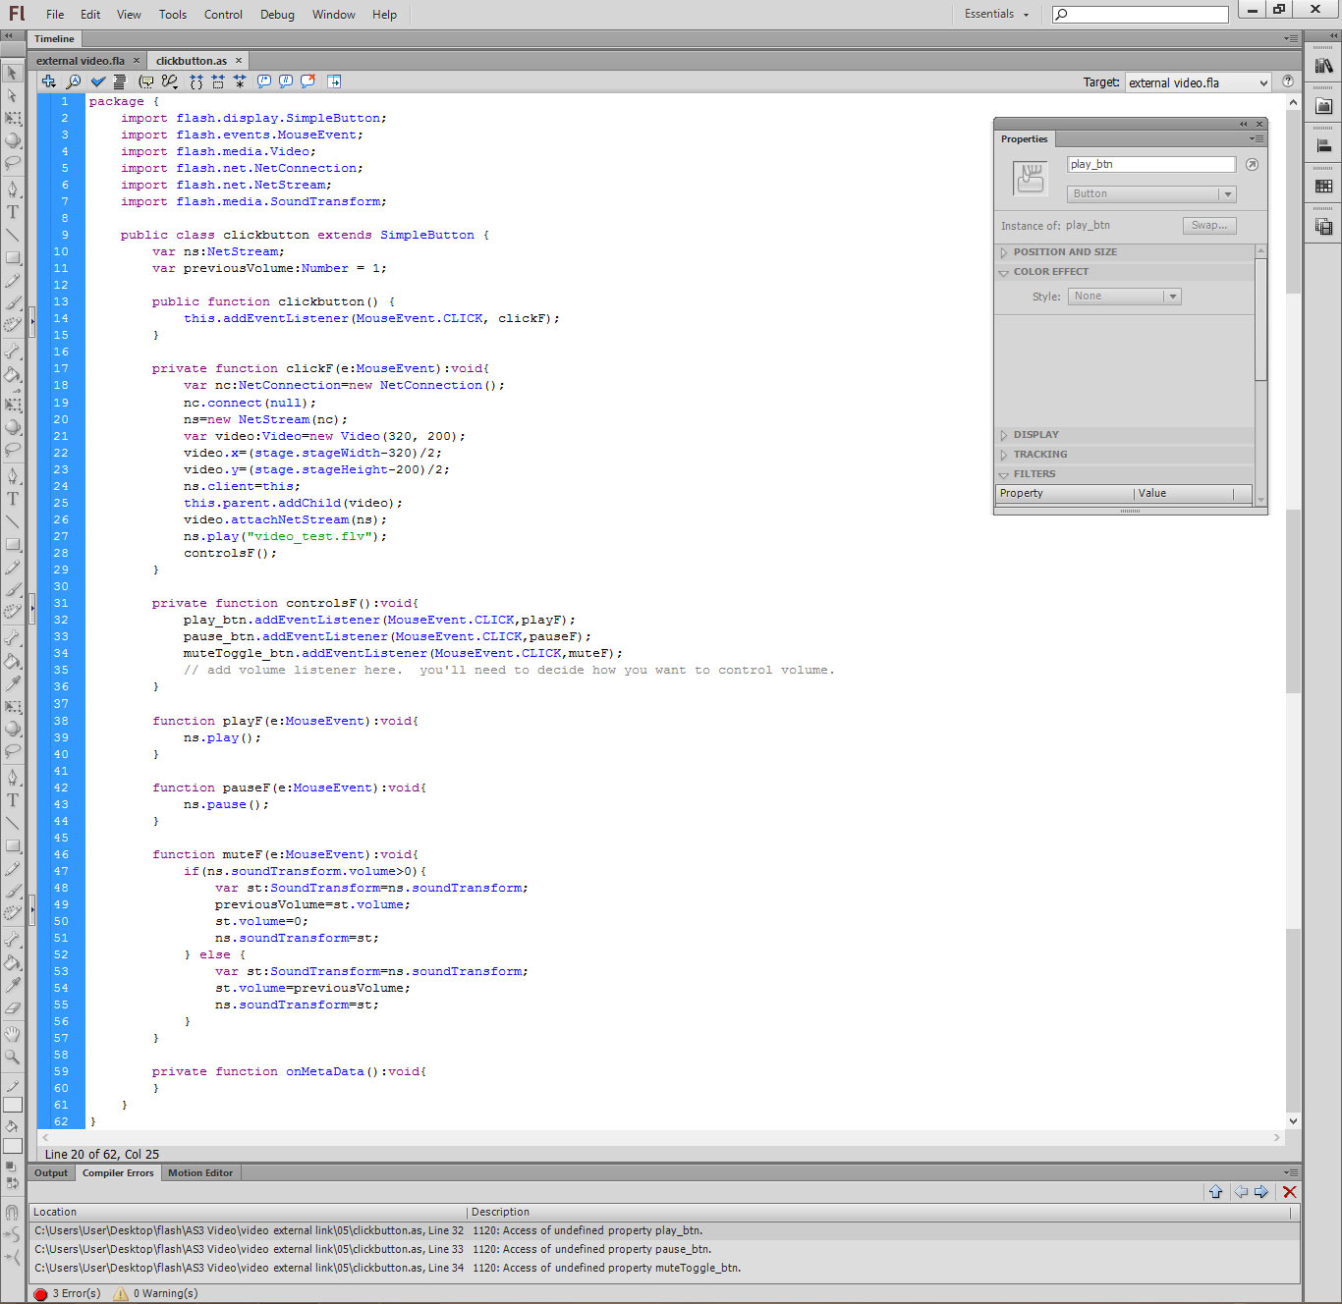
Task: Switch to the Output tab
Action: (51, 1173)
